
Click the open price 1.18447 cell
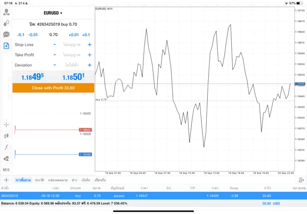coord(142,196)
